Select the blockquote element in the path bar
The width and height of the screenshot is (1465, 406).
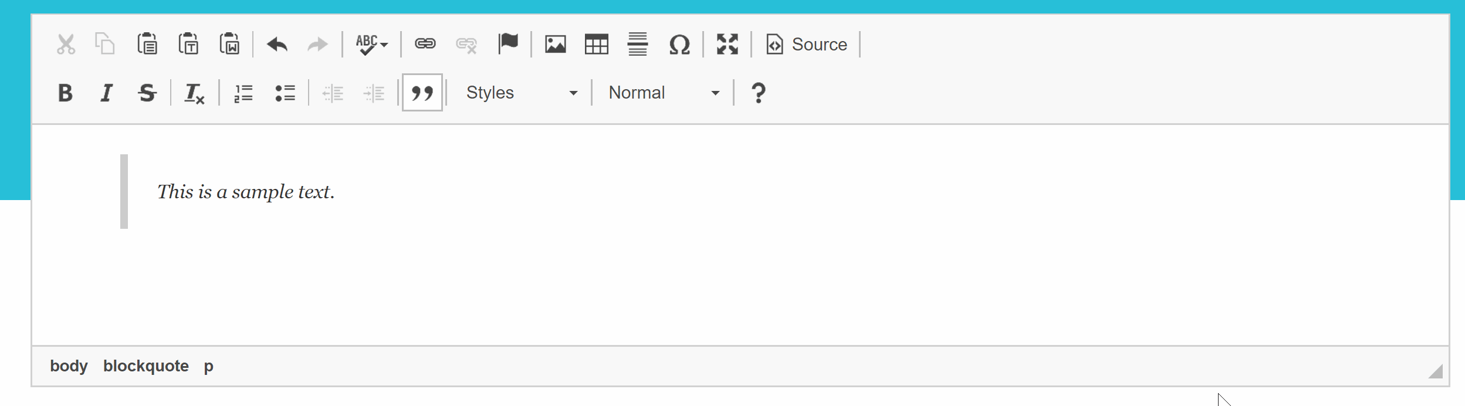pyautogui.click(x=146, y=366)
